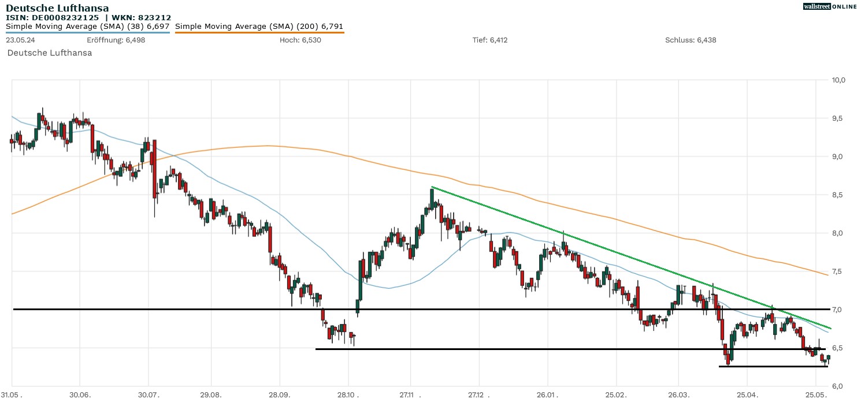Click the Deutsche Lufthansa series label
Screen dimensions: 861x398
50,53
